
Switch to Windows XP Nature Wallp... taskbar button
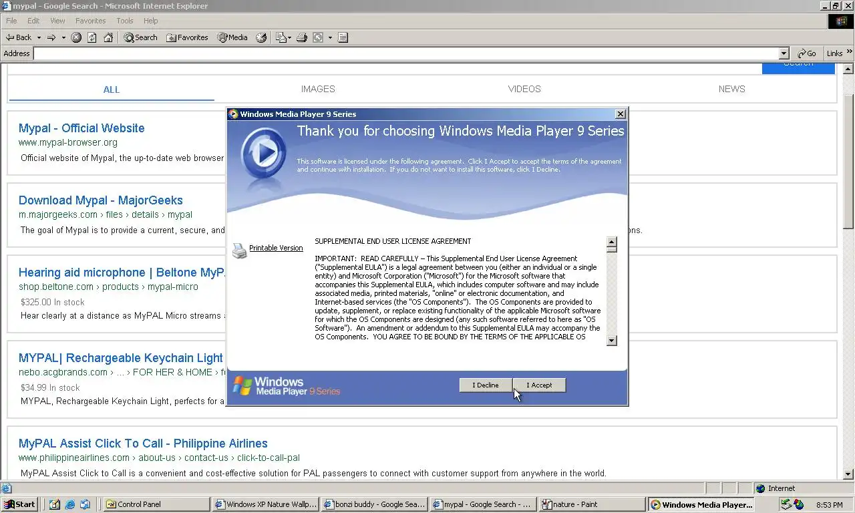265,504
